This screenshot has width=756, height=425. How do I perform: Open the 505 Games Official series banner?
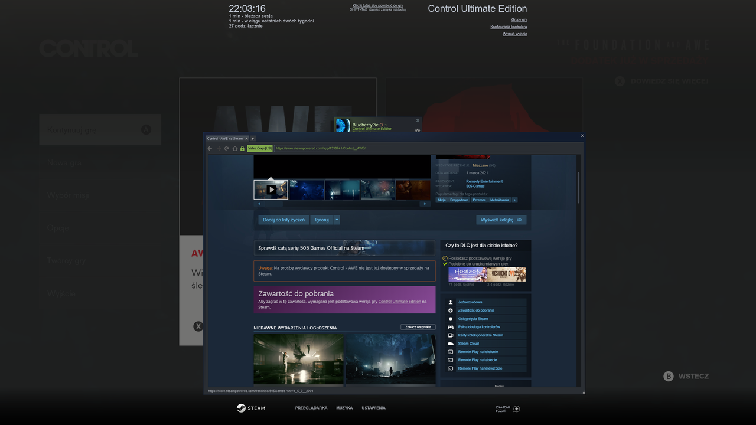344,248
